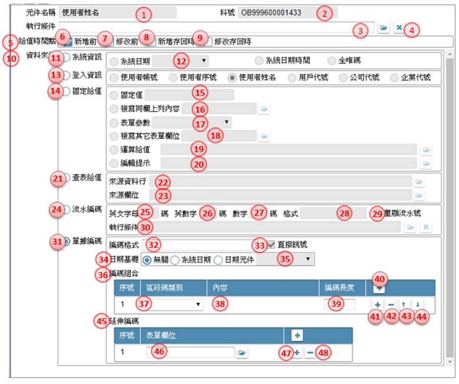
Task: Move 編碼組合 row down with arrow icon
Action: pos(418,305)
